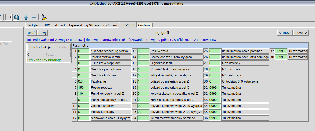Click the Restart button
The image size is (315, 131).
coord(50,55)
